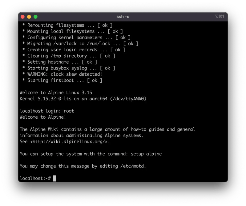Click the 'Migrating /var/lock to /run/lock' line

(x=80, y=44)
